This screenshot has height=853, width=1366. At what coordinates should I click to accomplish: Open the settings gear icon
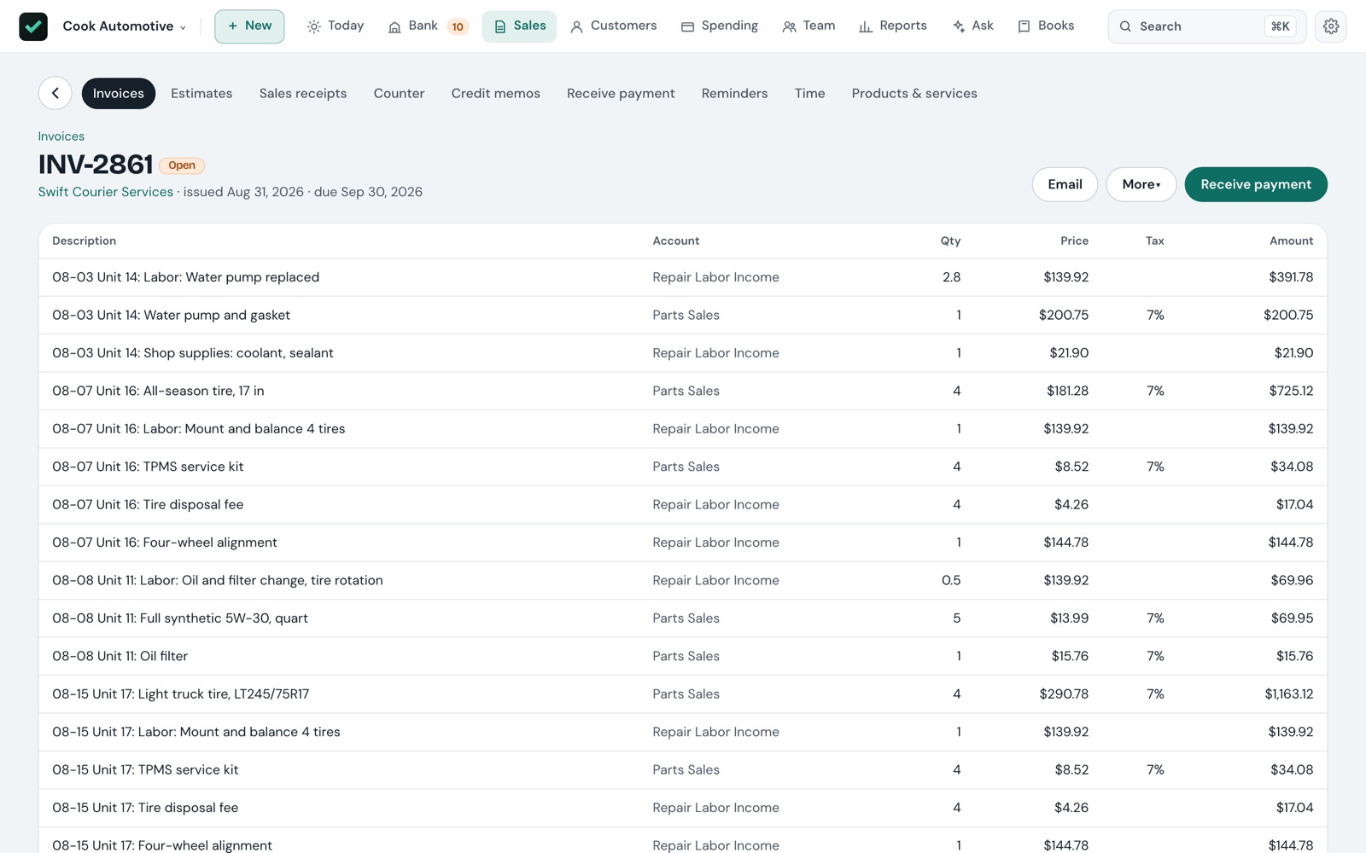[1330, 26]
